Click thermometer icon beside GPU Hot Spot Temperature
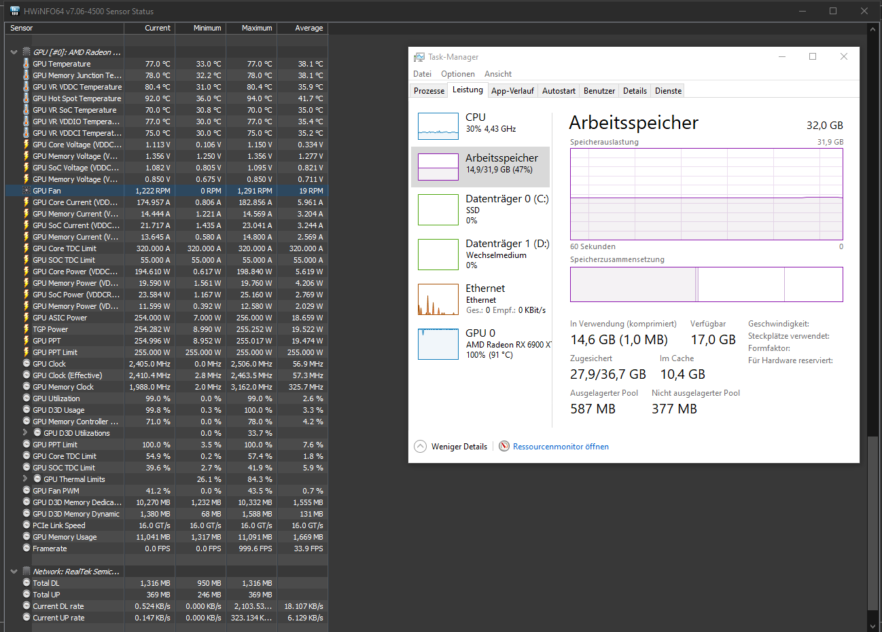 click(x=27, y=98)
